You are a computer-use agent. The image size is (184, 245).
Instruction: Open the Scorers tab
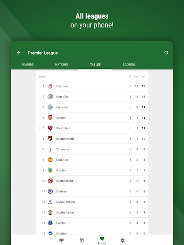point(129,65)
